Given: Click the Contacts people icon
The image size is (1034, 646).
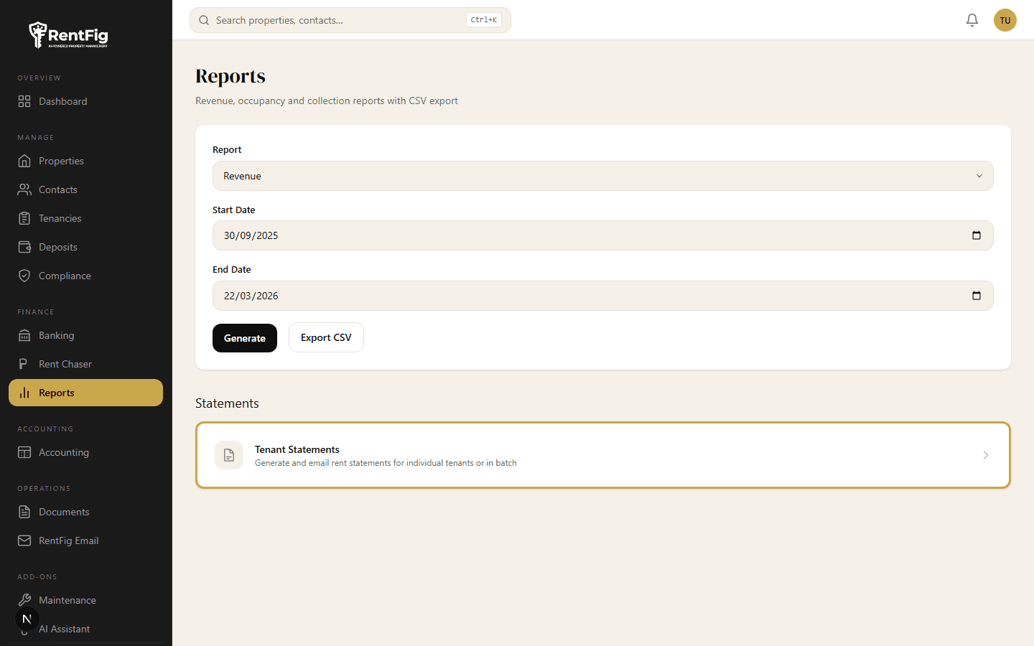Looking at the screenshot, I should pyautogui.click(x=24, y=189).
